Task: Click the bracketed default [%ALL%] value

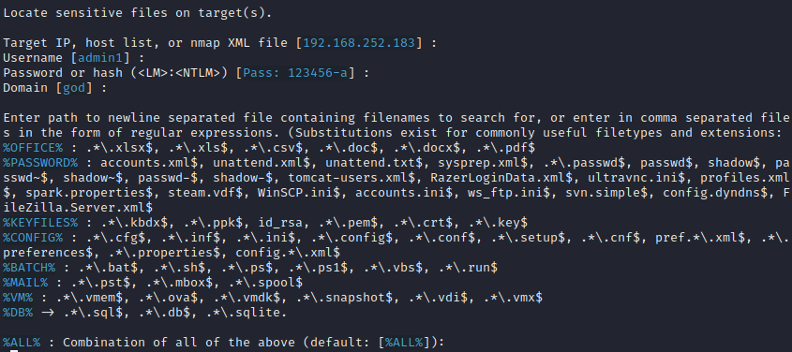Action: click(404, 343)
